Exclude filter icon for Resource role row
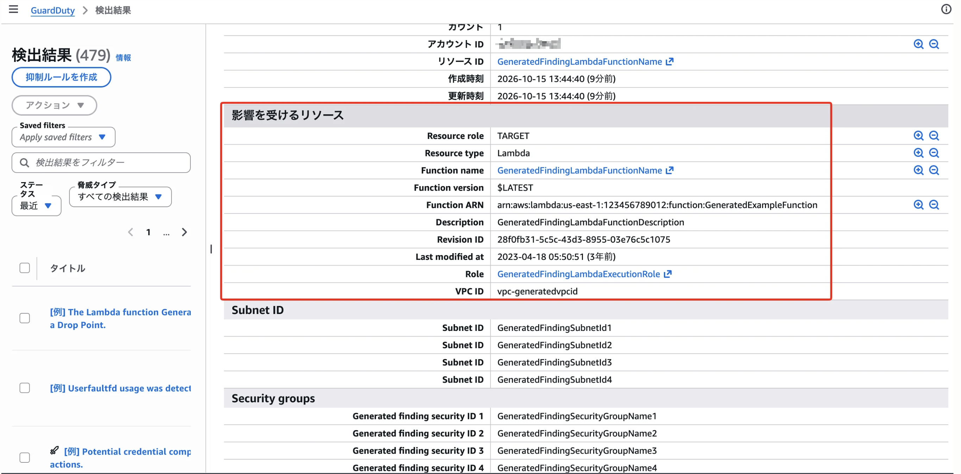Viewport: 961px width, 474px height. pos(934,136)
